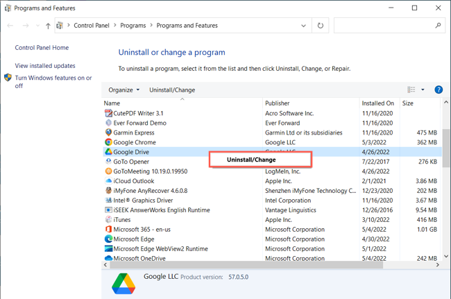
Task: Navigate up one level with up arrow
Action: pos(48,26)
